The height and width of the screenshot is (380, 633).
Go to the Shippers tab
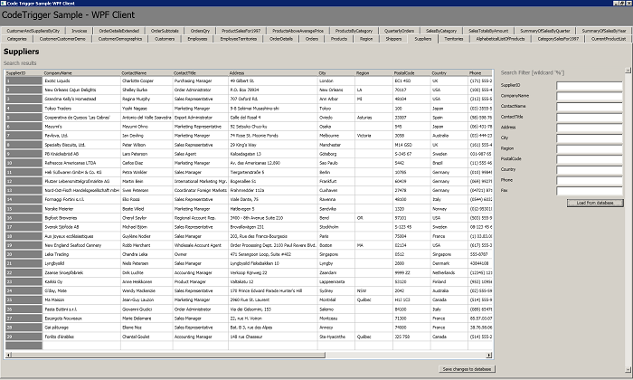[393, 39]
